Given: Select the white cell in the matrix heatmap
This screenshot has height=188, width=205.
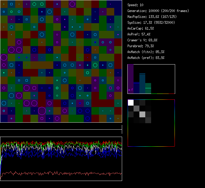Looking at the screenshot, I should coord(131,102).
